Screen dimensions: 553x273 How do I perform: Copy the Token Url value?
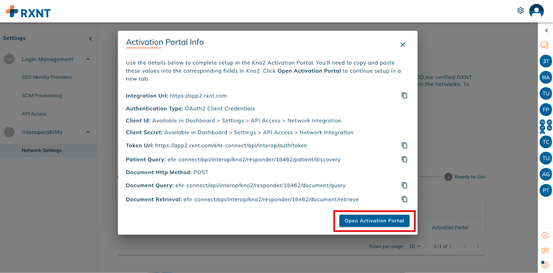[x=404, y=145]
